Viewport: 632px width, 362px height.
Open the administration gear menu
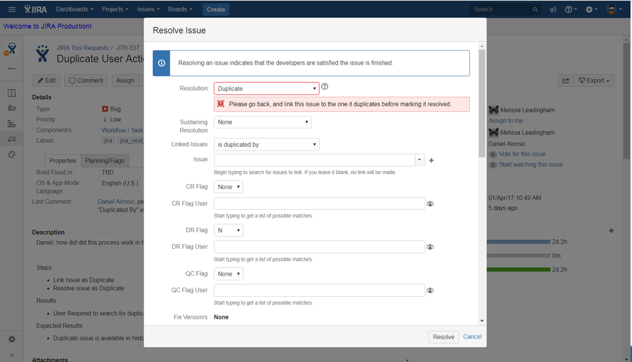591,9
